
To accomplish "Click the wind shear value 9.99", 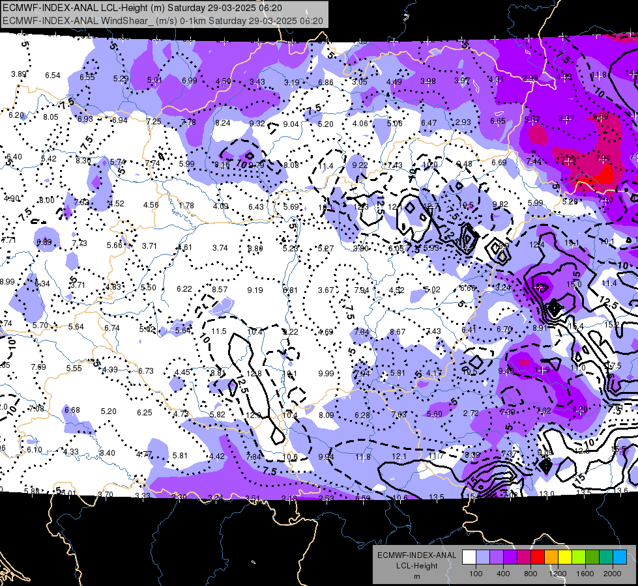I will pyautogui.click(x=326, y=373).
